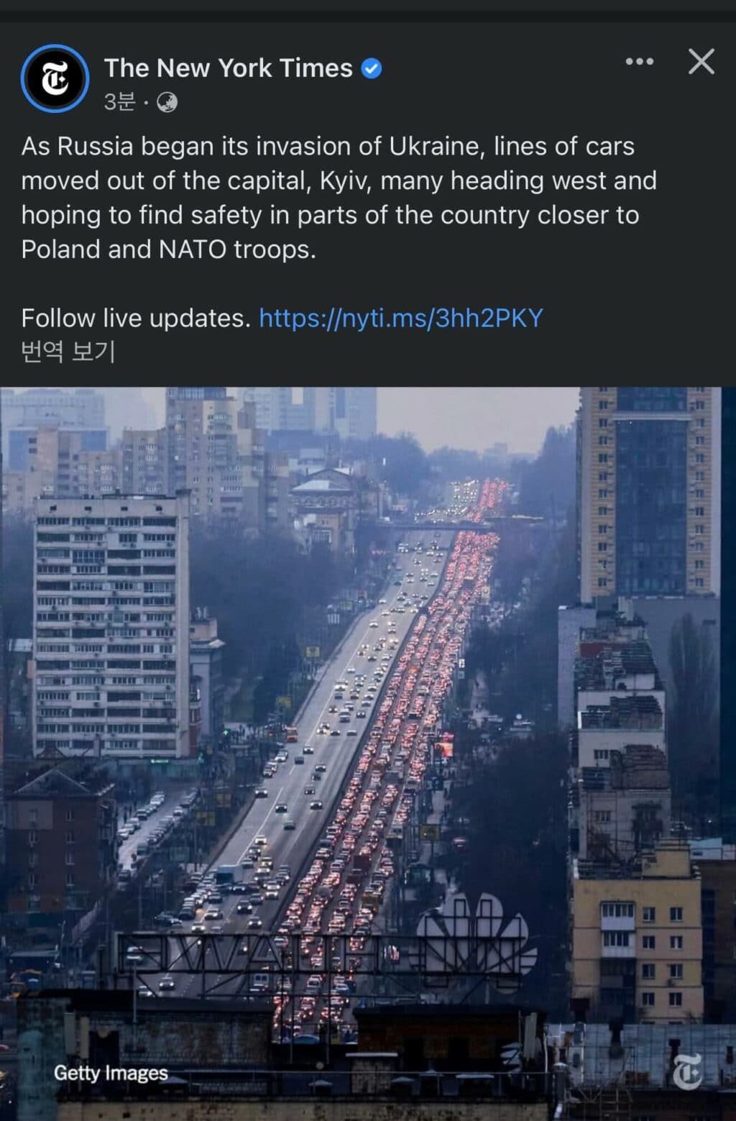736x1121 pixels.
Task: Open The New York Times page name
Action: pos(229,68)
